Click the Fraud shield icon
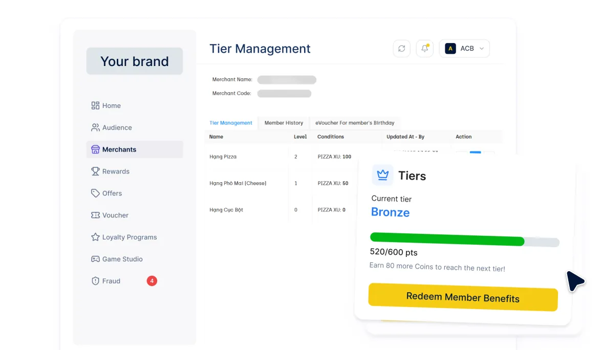Viewport: 602px width, 350px height. 95,281
